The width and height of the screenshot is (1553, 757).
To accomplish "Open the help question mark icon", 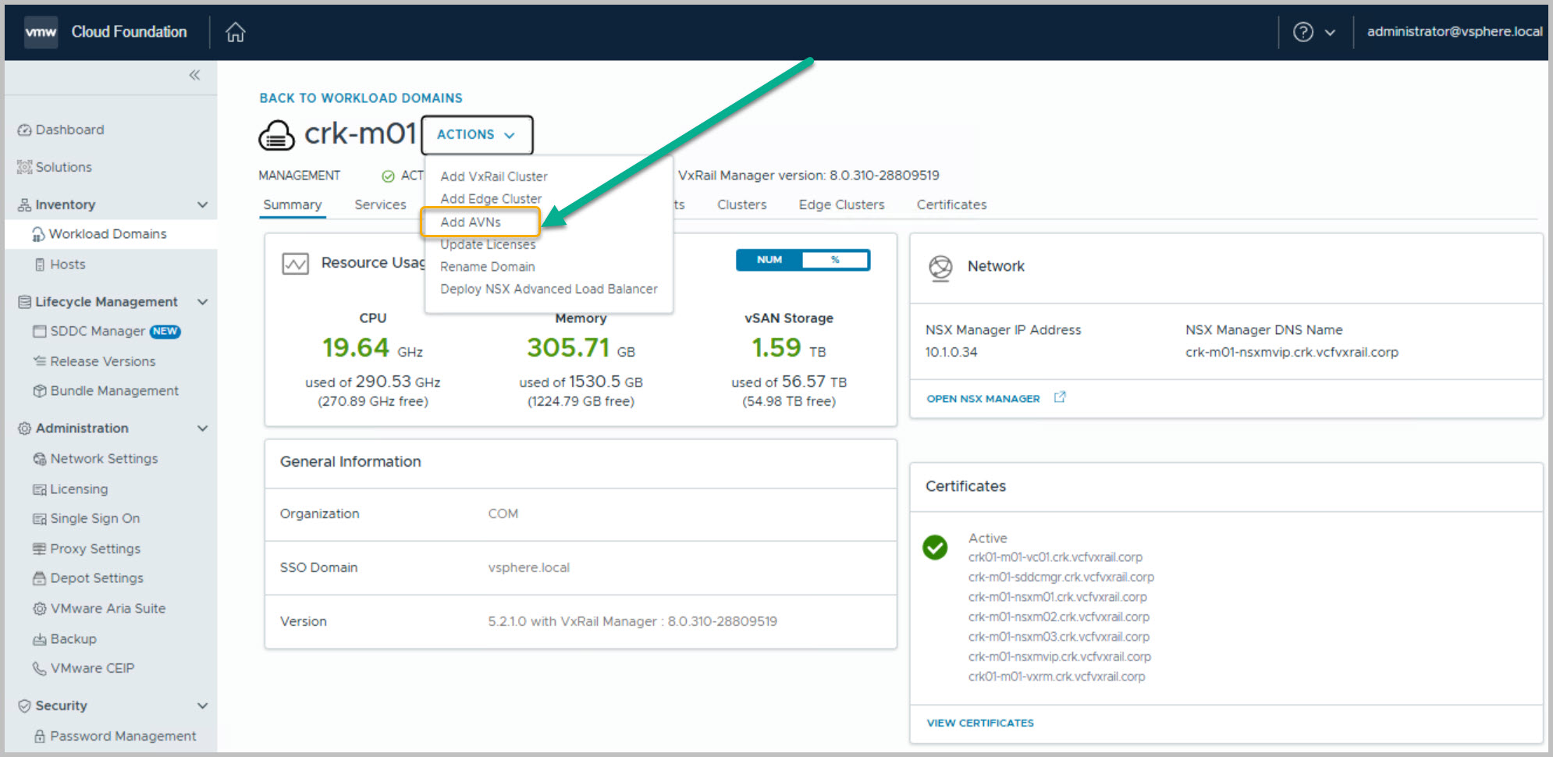I will pyautogui.click(x=1302, y=32).
